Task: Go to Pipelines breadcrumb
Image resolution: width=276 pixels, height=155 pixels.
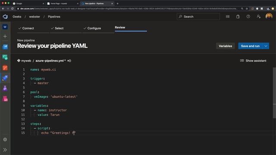Action: pyautogui.click(x=54, y=17)
